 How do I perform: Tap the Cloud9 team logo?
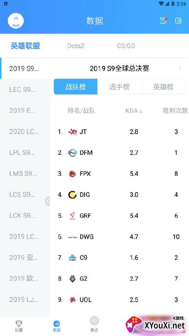72,258
